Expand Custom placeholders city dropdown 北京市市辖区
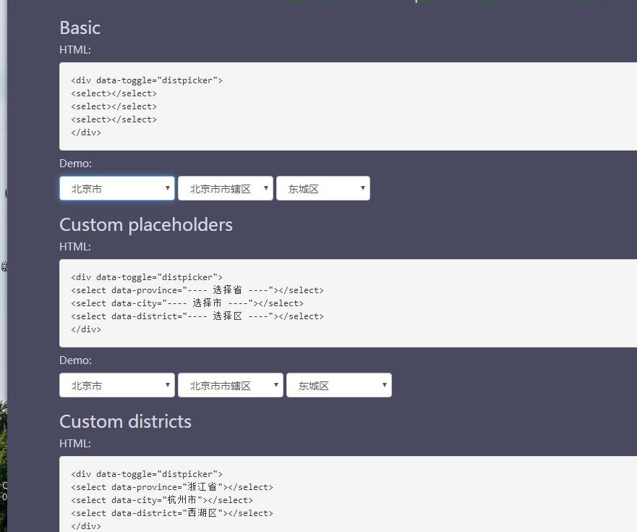 tap(230, 386)
